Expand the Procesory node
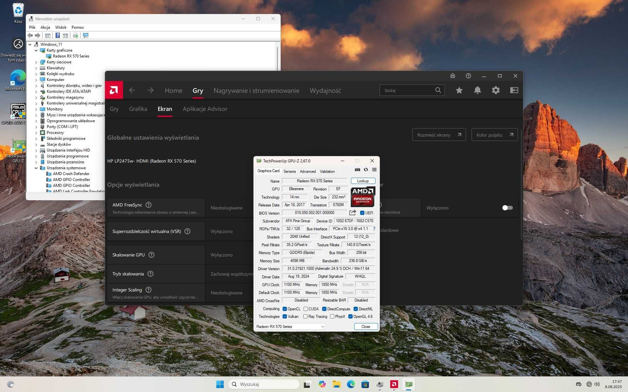The image size is (628, 392). [36, 133]
